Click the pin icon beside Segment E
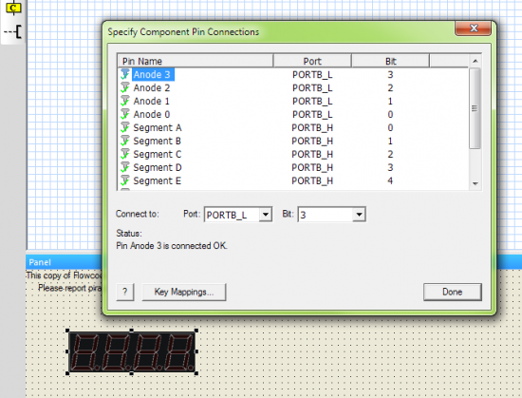This screenshot has height=398, width=522. pos(125,180)
